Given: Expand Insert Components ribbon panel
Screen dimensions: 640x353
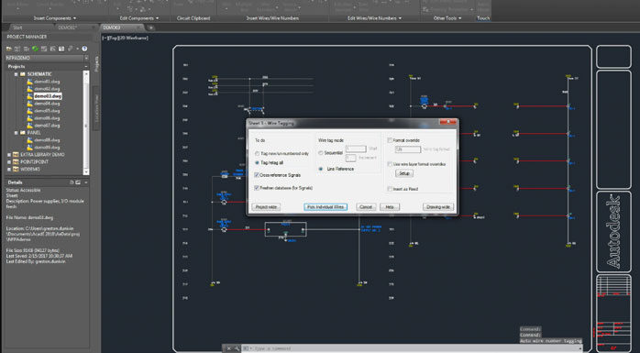Looking at the screenshot, I should tap(55, 18).
